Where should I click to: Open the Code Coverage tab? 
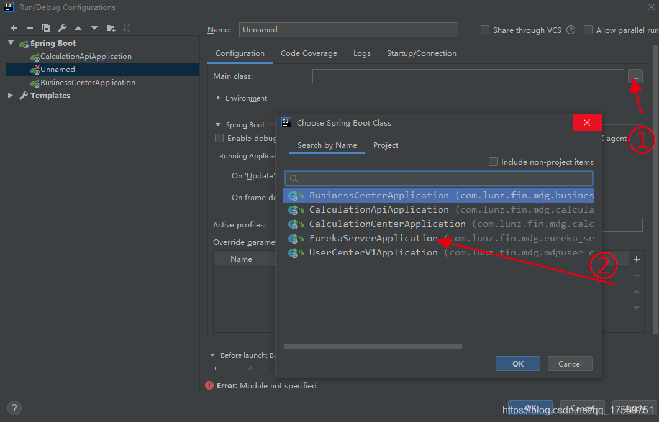pyautogui.click(x=309, y=53)
